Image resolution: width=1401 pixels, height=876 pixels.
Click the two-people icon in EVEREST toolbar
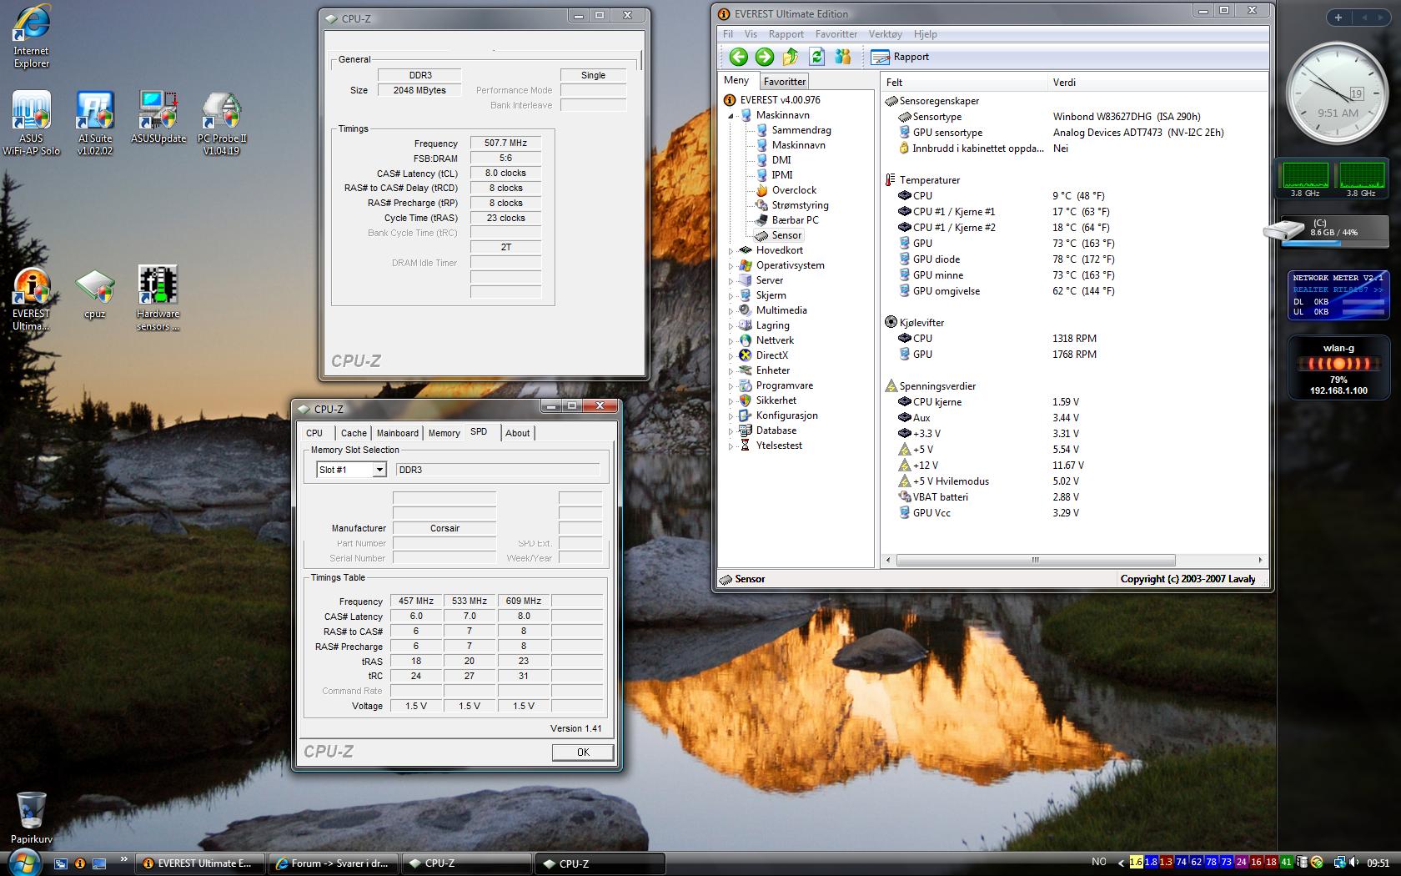pos(843,57)
